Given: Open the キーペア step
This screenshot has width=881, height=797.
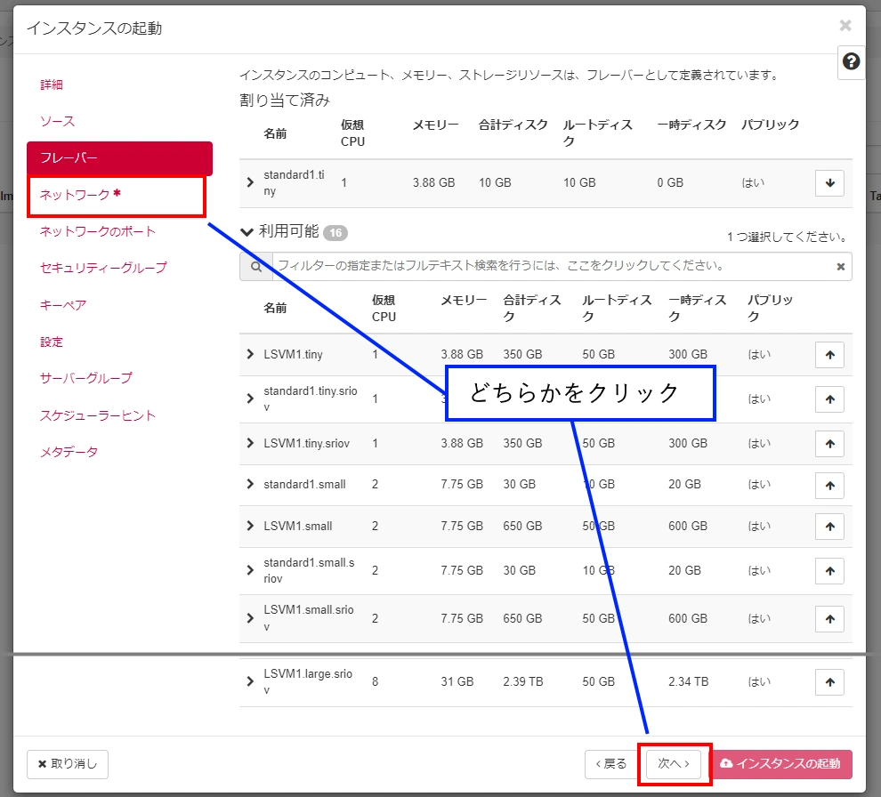Looking at the screenshot, I should 63,305.
